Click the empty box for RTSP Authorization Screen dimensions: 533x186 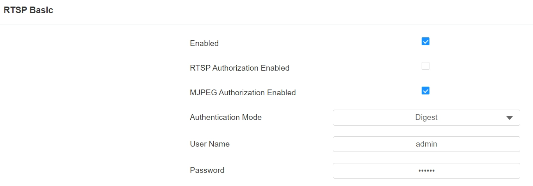tap(425, 66)
